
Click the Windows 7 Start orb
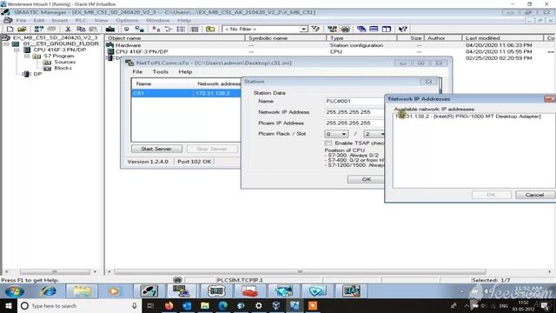pos(14,292)
